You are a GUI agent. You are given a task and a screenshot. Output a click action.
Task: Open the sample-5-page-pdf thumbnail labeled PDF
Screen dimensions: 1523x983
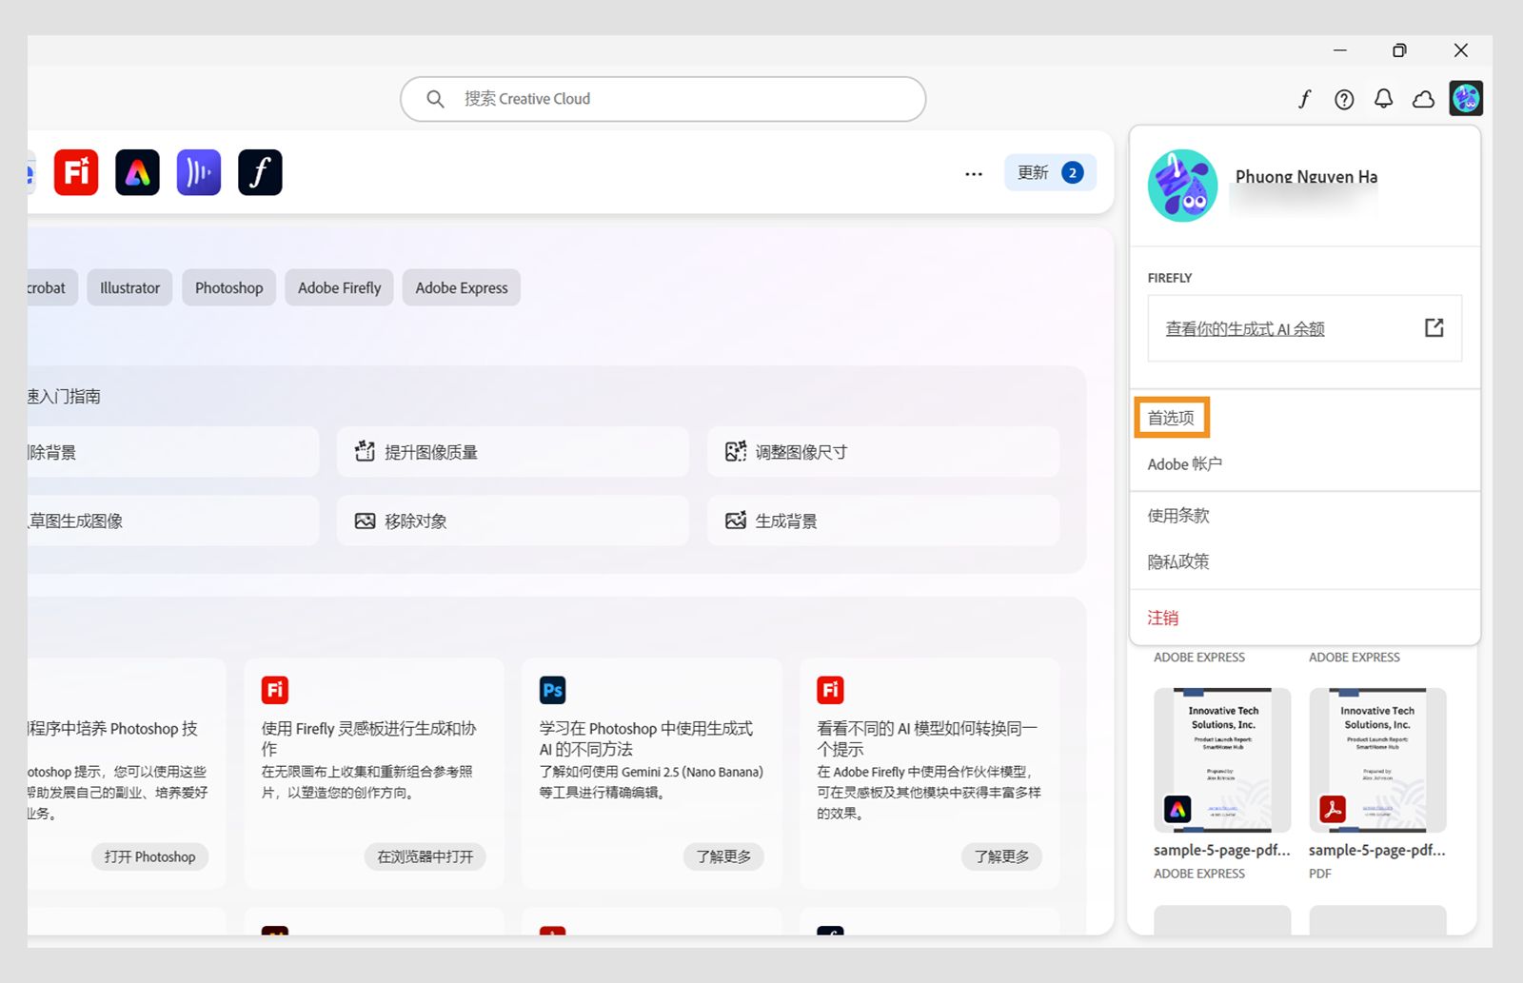click(1377, 759)
